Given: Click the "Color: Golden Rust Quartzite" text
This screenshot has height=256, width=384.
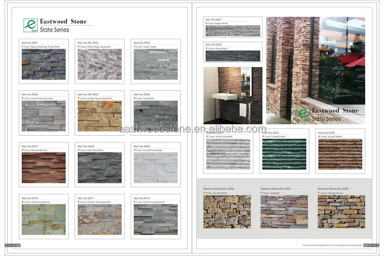Looking at the screenshot, I should point(95,202).
